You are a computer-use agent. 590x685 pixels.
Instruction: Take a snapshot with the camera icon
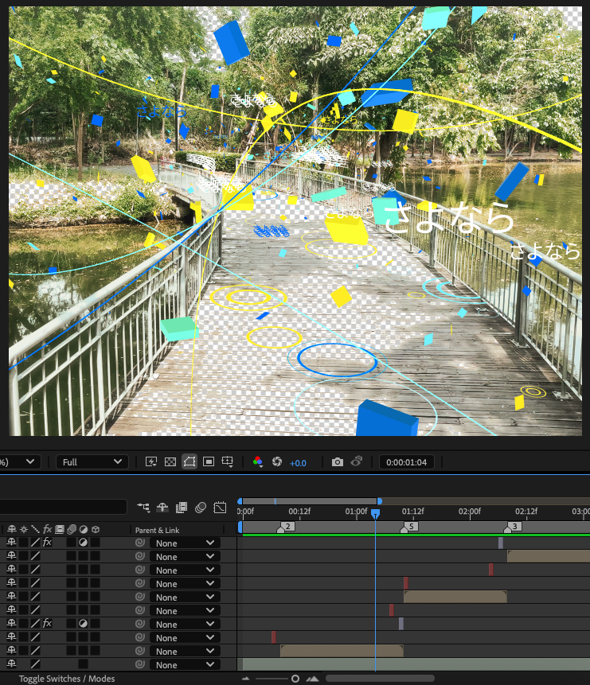tap(338, 461)
